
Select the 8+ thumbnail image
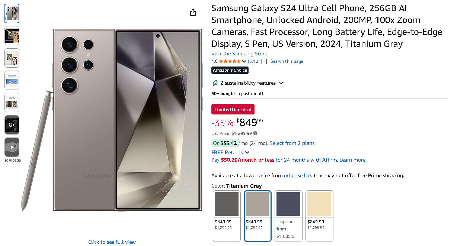coord(12,125)
